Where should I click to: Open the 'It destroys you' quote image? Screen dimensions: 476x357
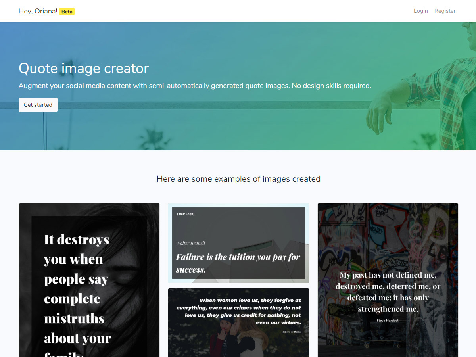[x=89, y=280]
